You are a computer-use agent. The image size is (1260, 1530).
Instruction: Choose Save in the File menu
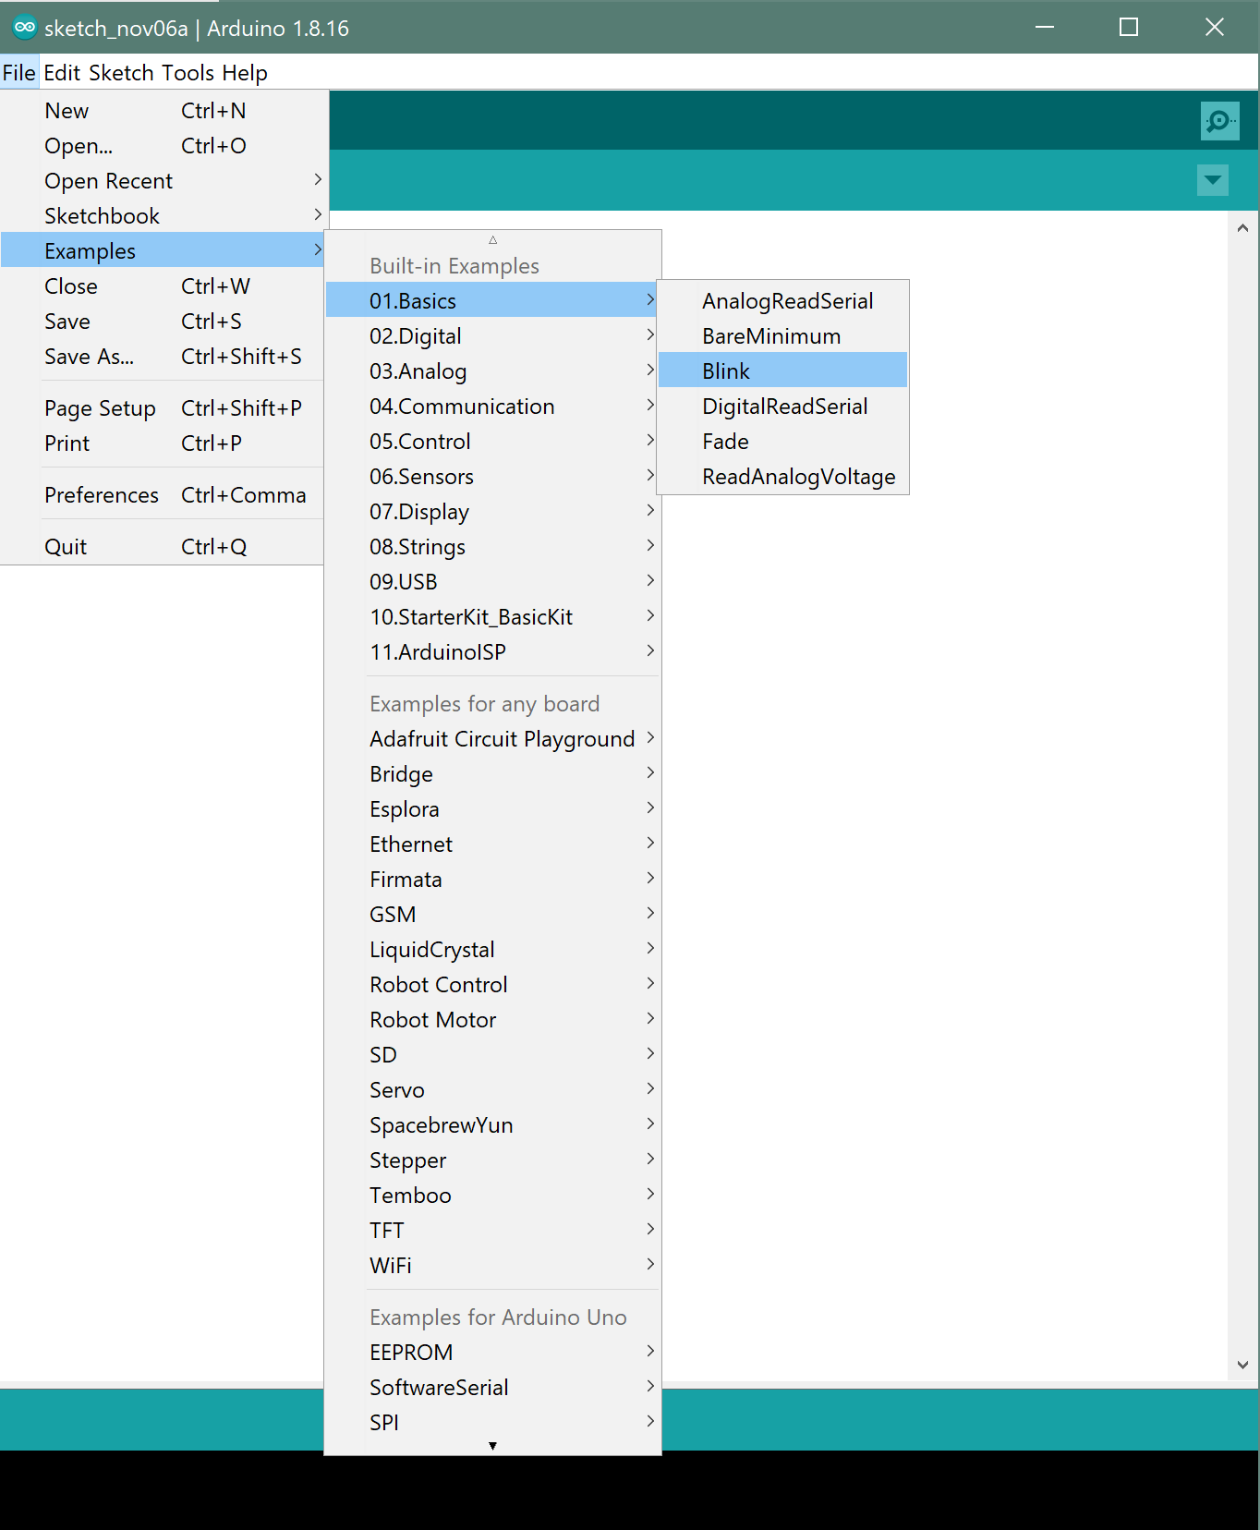163,322
